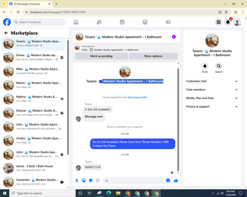Bookmark this tab with star icon

pos(226,12)
